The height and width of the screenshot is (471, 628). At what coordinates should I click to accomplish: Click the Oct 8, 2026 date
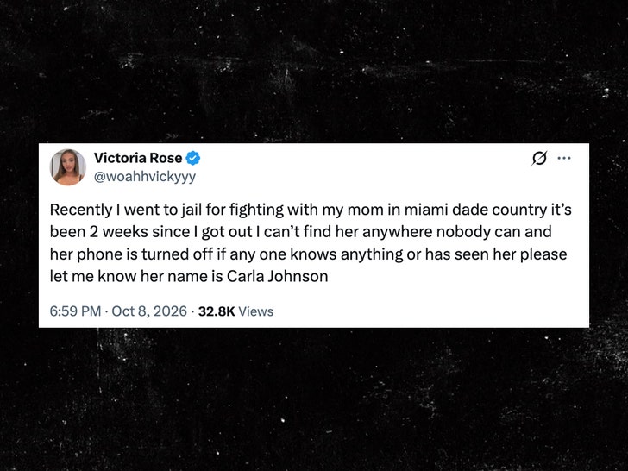point(149,311)
